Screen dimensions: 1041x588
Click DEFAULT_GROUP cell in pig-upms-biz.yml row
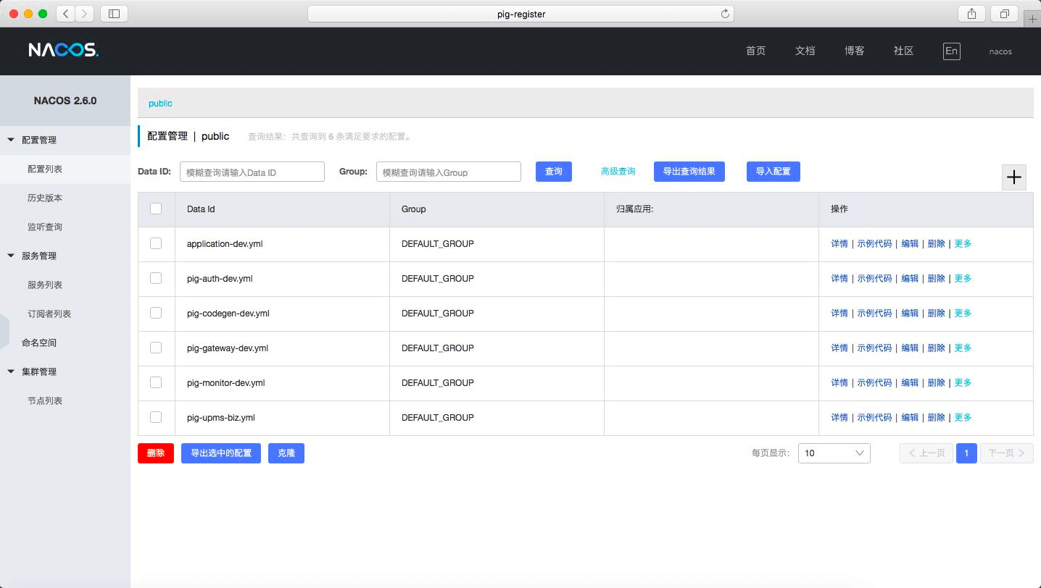[x=497, y=418]
